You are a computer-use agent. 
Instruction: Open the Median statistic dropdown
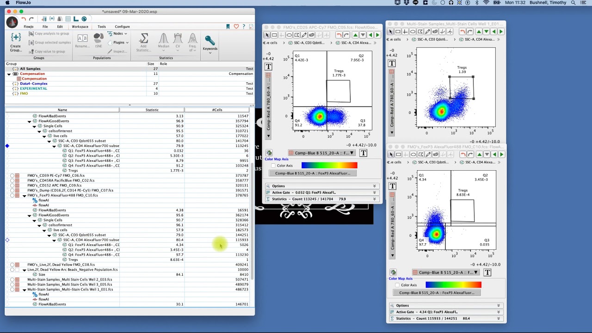point(163,43)
